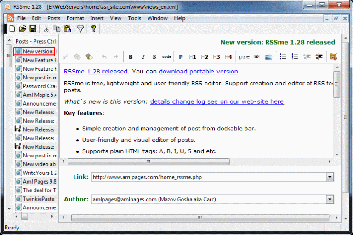Click the editor horizontal scrollbar thumb
The width and height of the screenshot is (353, 235).
148,162
